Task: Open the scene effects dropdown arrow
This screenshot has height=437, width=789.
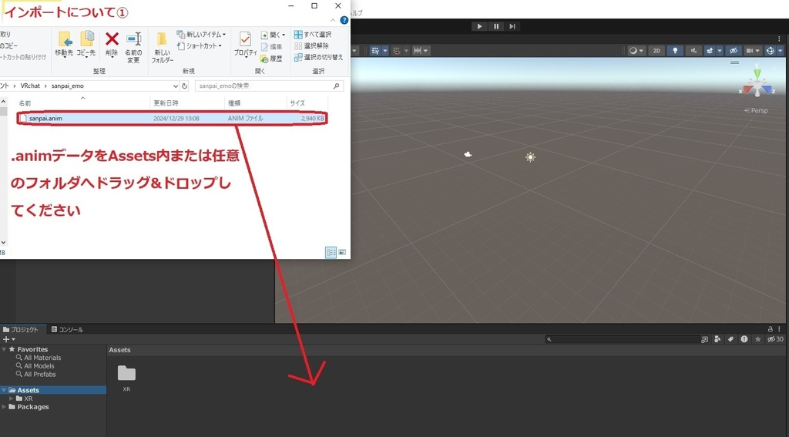Action: 720,50
